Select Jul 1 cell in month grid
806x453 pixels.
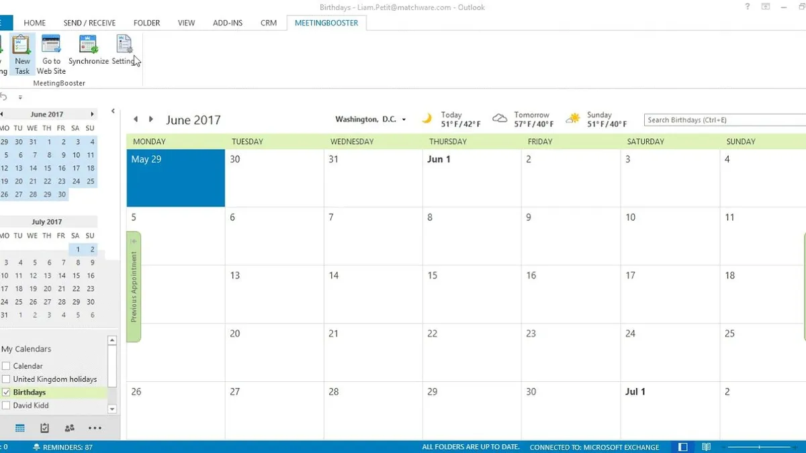669,411
